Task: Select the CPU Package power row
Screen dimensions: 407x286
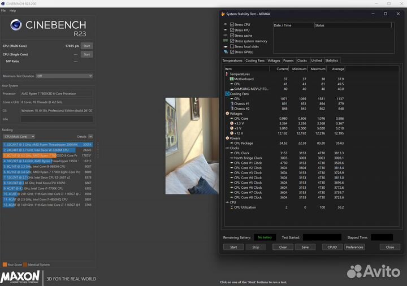Action: pyautogui.click(x=285, y=143)
